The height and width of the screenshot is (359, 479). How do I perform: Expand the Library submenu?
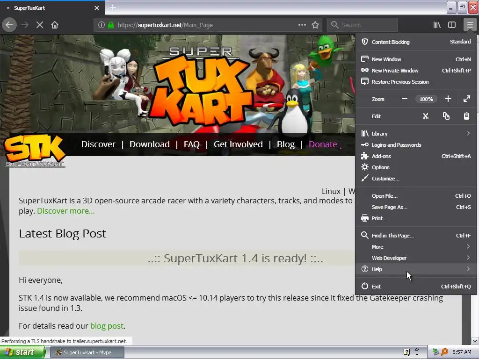pos(416,134)
